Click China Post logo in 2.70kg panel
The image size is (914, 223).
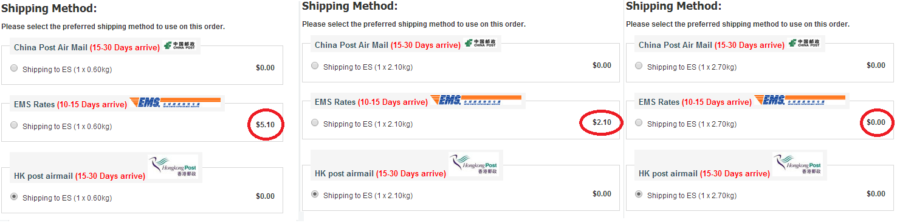point(805,42)
